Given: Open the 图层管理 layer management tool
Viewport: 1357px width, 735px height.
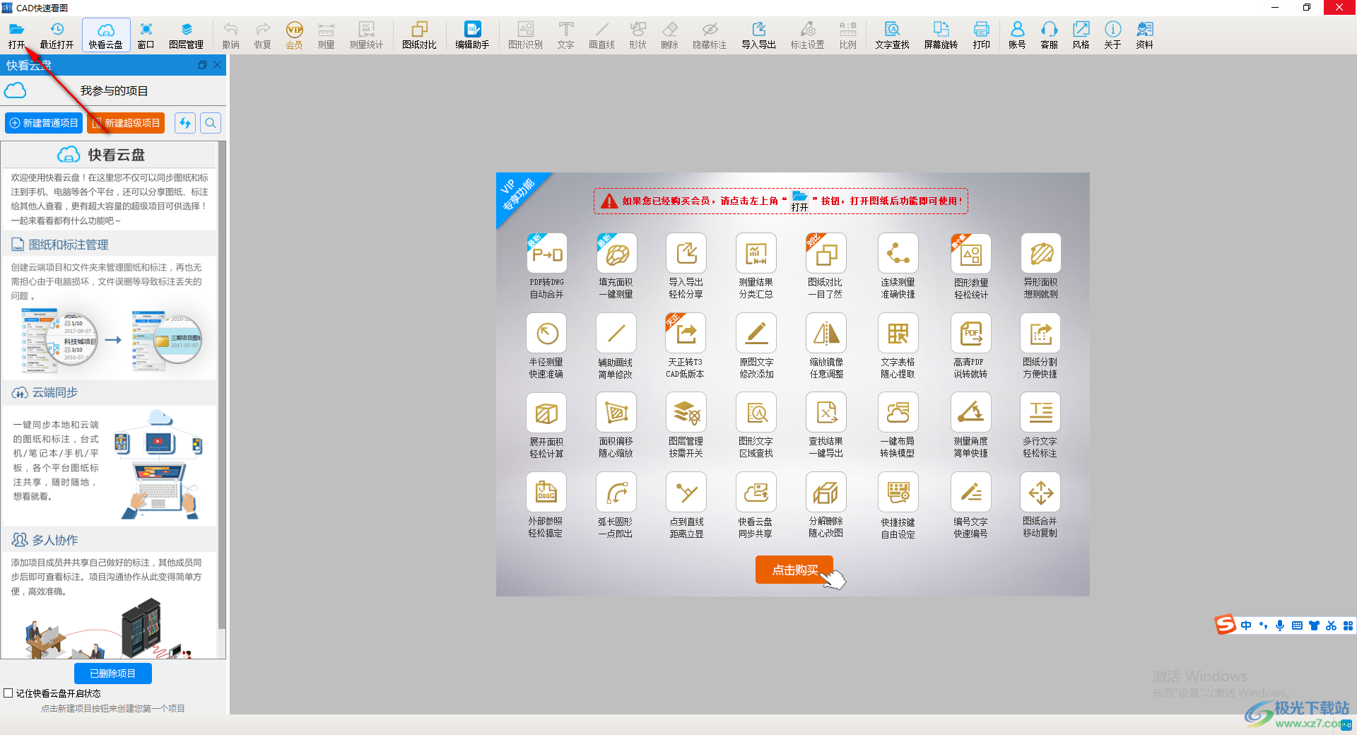Looking at the screenshot, I should pyautogui.click(x=186, y=35).
